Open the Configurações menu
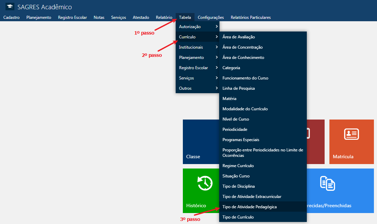This screenshot has width=377, height=224. 211,17
